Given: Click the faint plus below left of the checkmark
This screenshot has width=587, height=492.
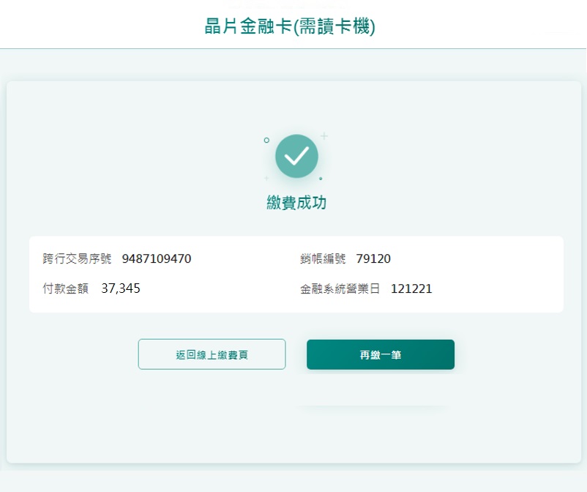Looking at the screenshot, I should (266, 178).
